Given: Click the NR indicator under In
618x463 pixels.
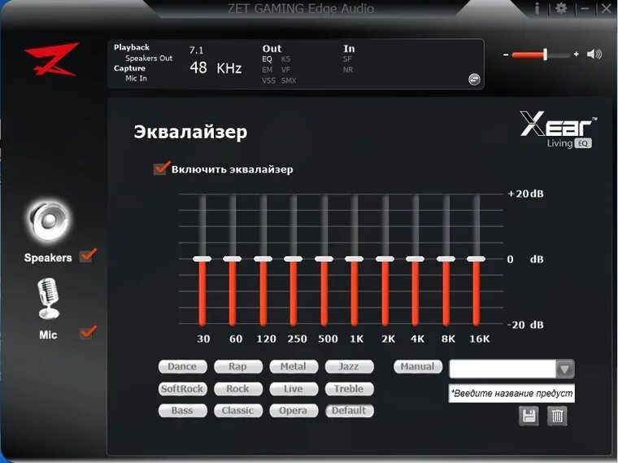Looking at the screenshot, I should pyautogui.click(x=348, y=70).
